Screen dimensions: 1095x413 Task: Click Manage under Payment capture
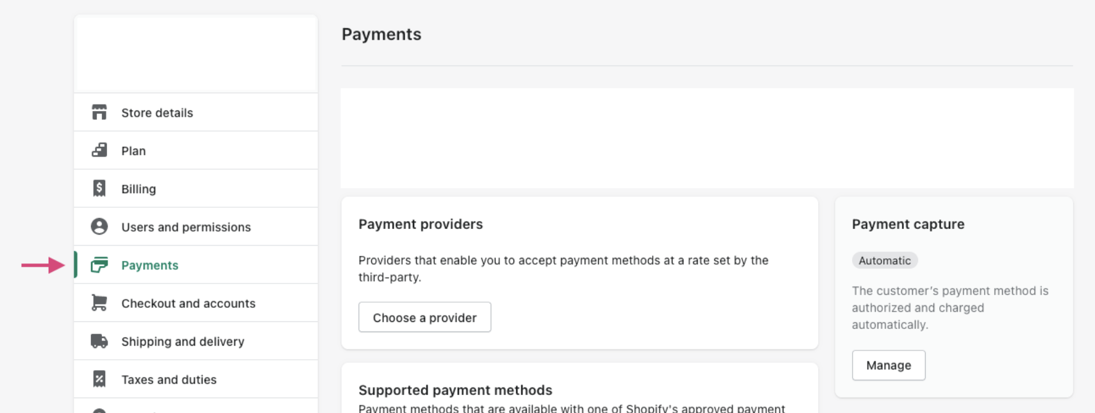click(889, 366)
